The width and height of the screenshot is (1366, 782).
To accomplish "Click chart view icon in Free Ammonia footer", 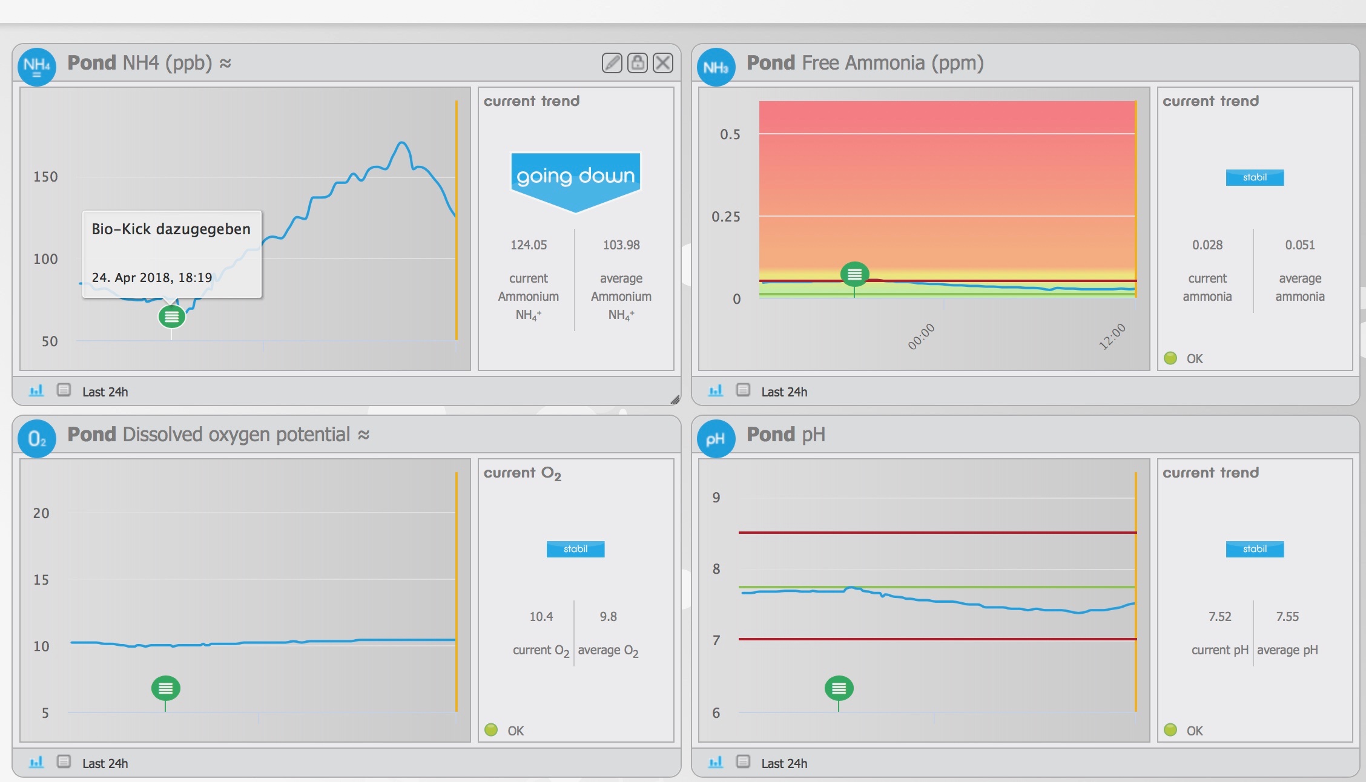I will pos(716,390).
